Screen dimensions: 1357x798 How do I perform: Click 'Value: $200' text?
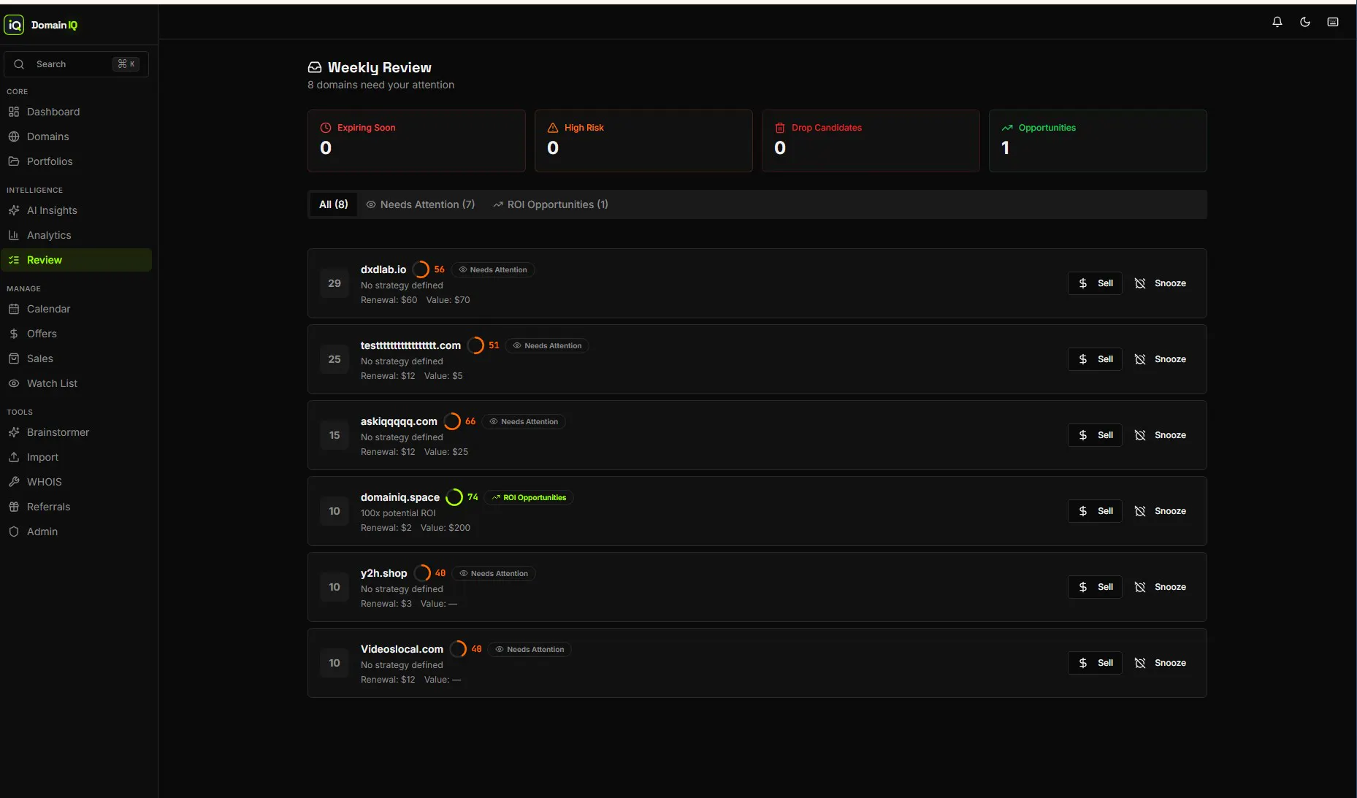[x=446, y=528]
